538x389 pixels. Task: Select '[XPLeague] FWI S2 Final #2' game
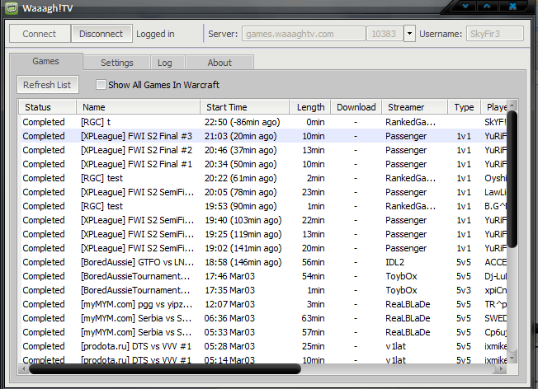(263, 150)
